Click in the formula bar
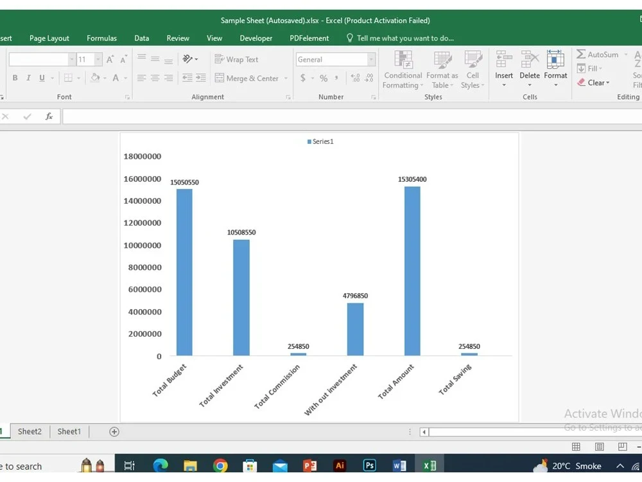Viewport: 642px width, 482px height. (x=352, y=116)
